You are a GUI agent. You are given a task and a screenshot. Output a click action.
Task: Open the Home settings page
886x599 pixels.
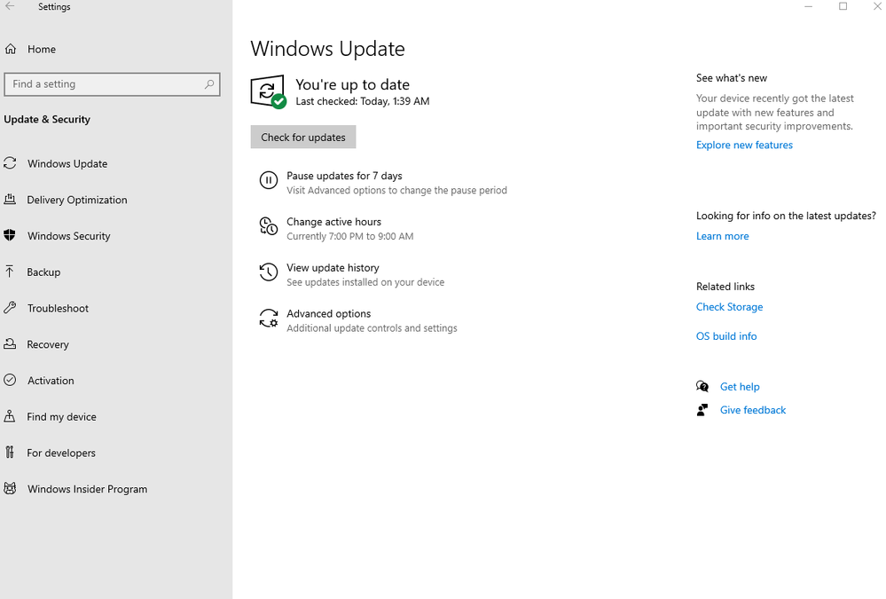pos(42,49)
